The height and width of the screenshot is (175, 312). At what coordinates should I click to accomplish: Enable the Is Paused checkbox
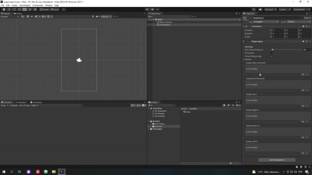[x=271, y=53]
